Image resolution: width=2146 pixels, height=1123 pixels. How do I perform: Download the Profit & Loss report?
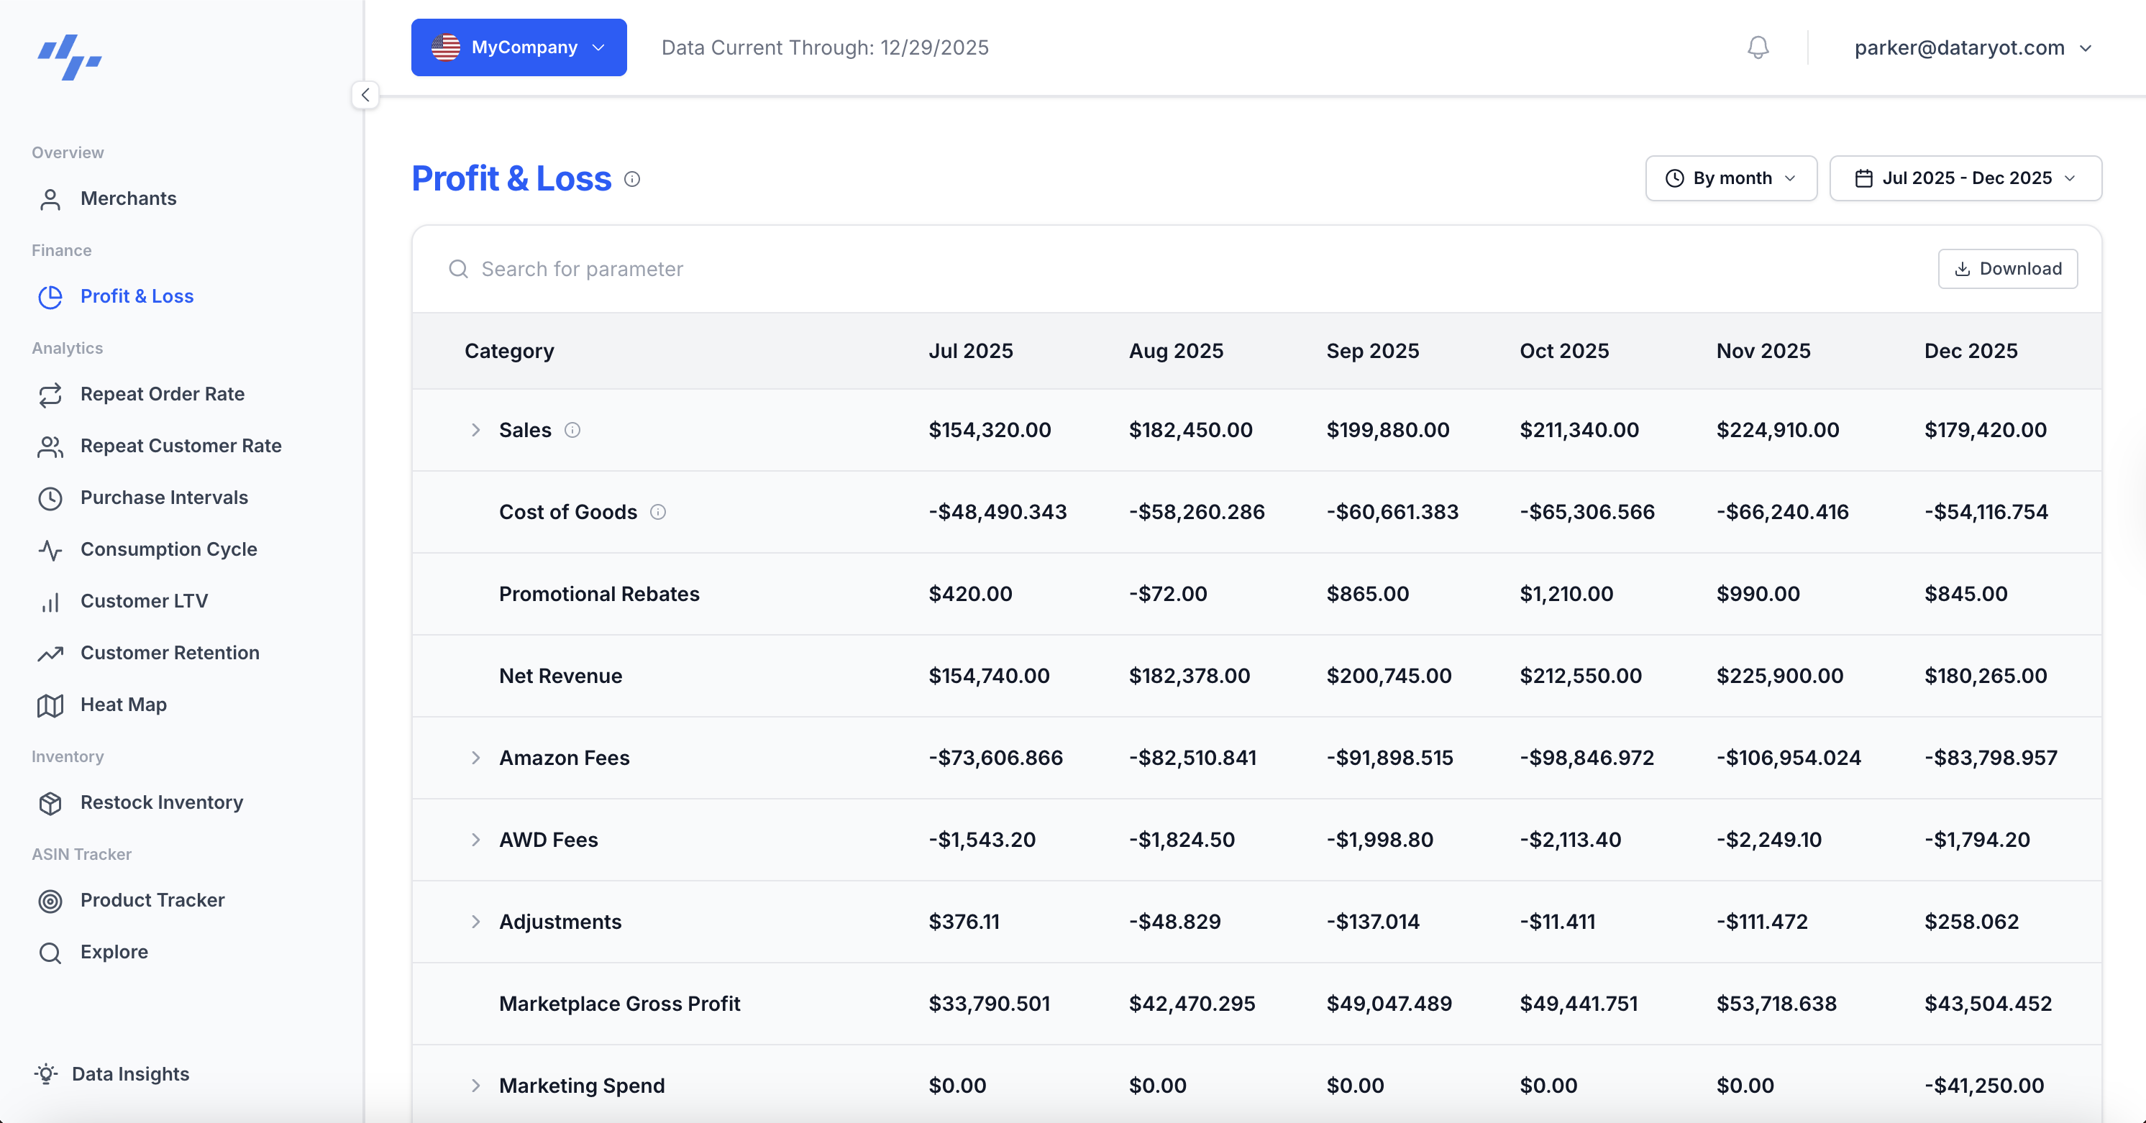click(x=2008, y=268)
